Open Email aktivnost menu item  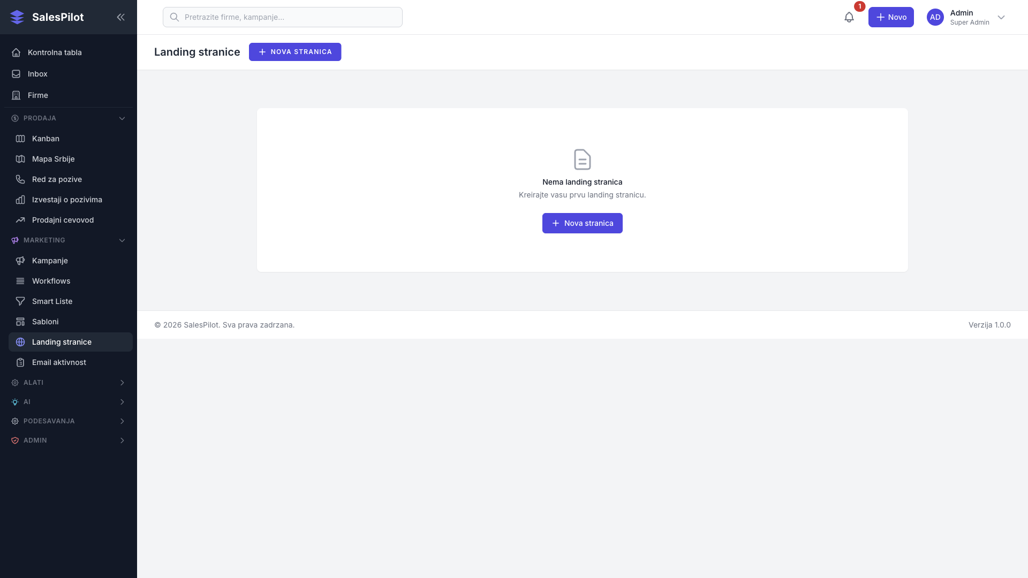tap(59, 362)
